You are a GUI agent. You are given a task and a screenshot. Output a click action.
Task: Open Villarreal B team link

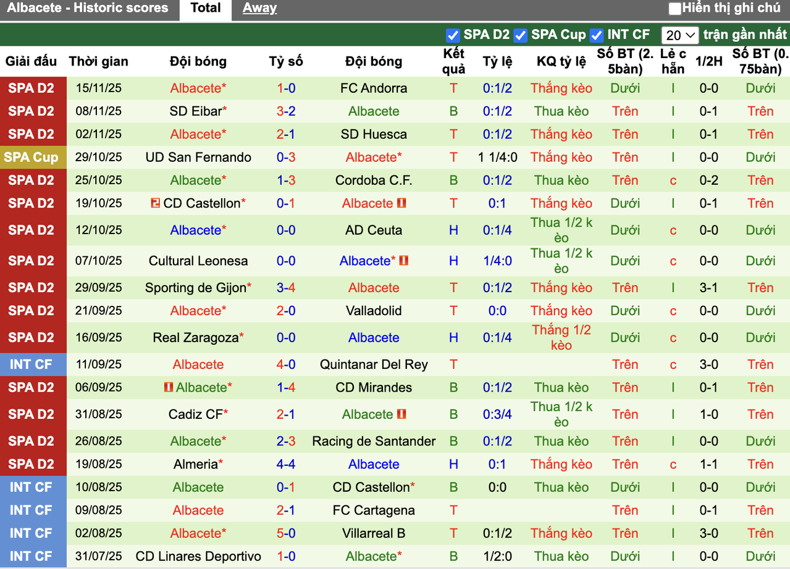click(374, 533)
